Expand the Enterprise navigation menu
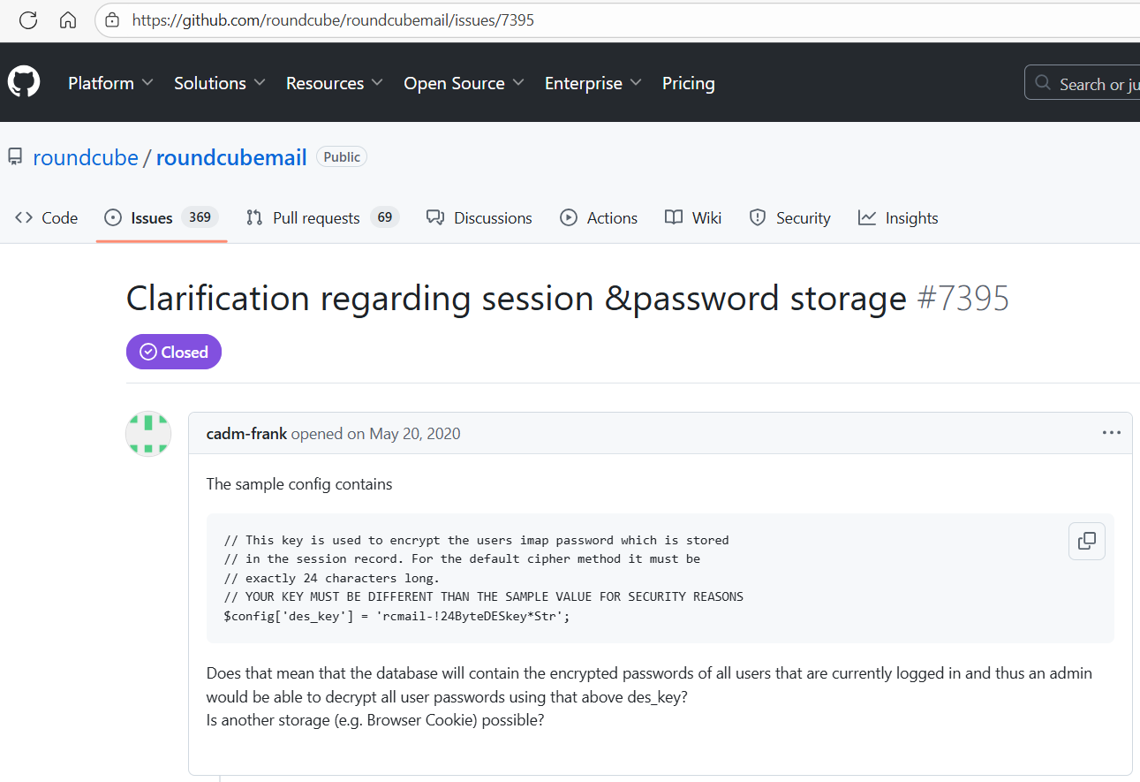1140x782 pixels. [x=593, y=83]
